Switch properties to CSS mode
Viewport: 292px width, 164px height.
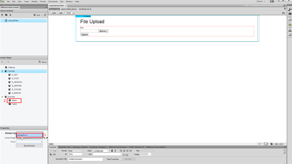click(53, 154)
